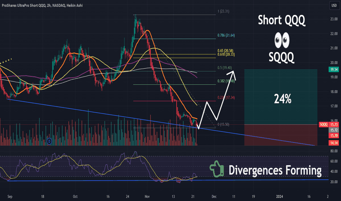This screenshot has width=341, height=201.
Task: Click the red stop-loss zone of position tool
Action: 281,135
